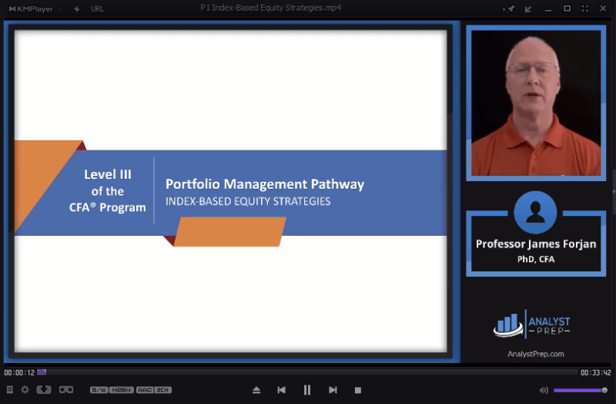Pause the video playback
Screen dimensions: 616x404
point(307,390)
